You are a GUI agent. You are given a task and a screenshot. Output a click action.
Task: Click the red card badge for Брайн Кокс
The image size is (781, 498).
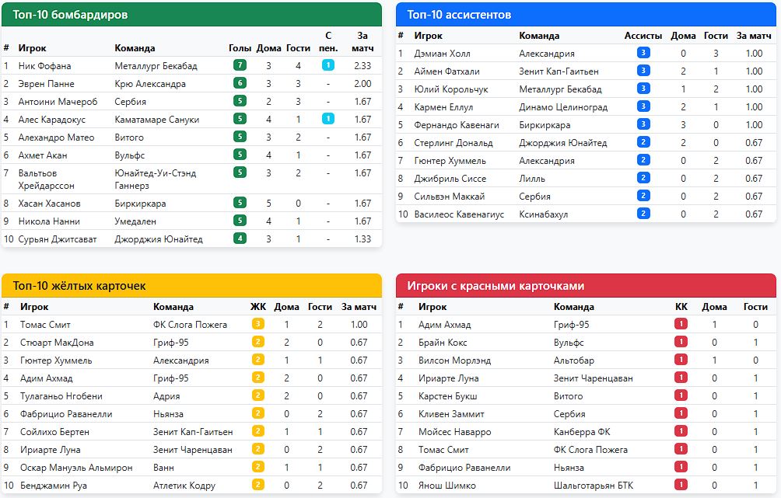pos(681,342)
